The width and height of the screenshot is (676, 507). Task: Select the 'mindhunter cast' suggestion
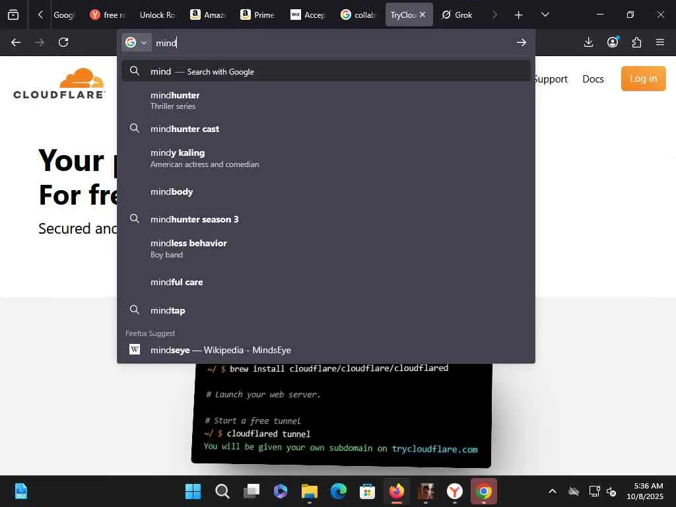coord(326,129)
